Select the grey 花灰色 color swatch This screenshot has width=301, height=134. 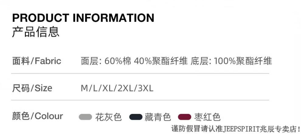click(85, 117)
